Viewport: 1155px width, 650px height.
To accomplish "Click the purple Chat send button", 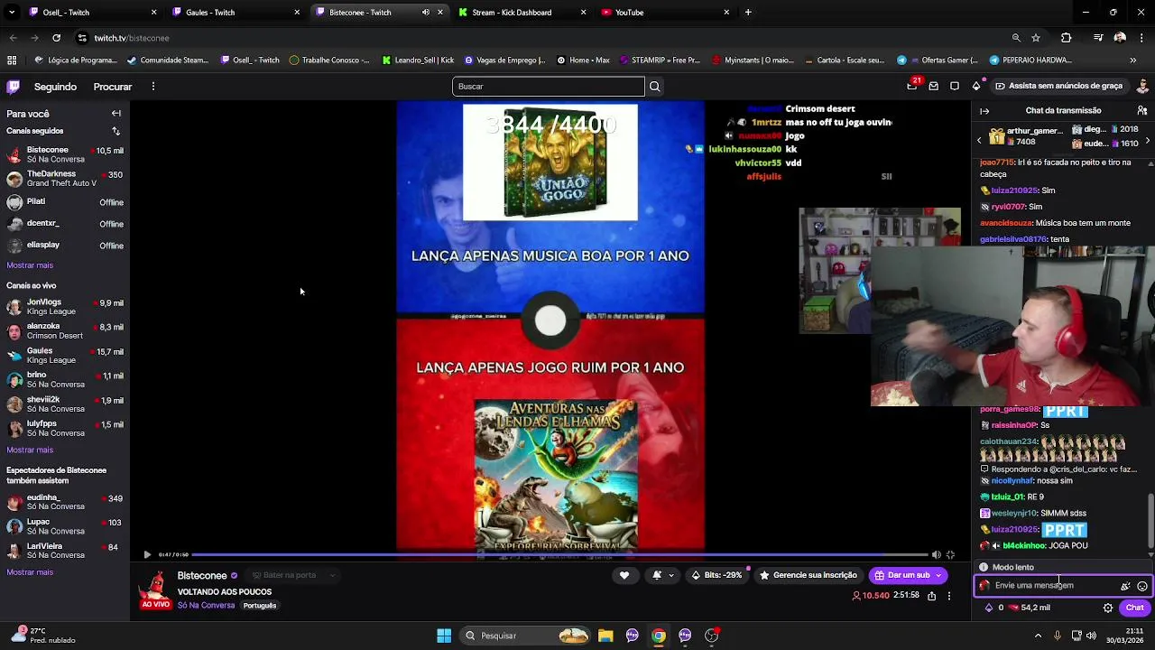I will point(1134,608).
